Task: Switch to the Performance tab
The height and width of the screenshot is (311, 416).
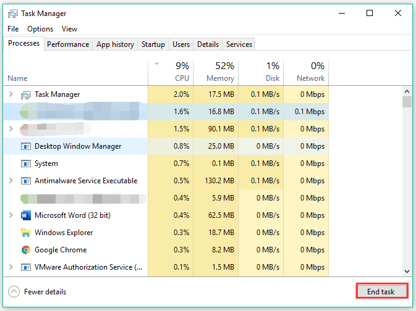Action: pyautogui.click(x=68, y=44)
